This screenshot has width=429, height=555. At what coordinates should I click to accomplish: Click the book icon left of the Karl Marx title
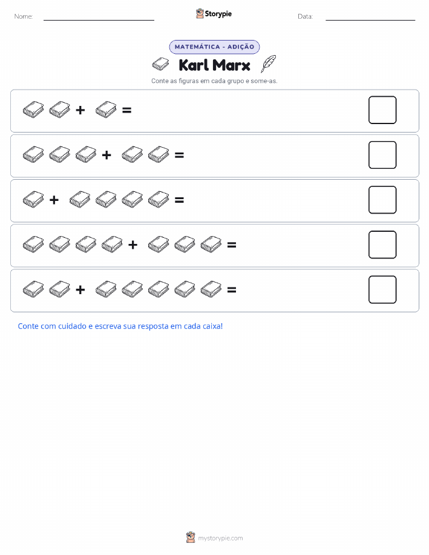[x=160, y=64]
